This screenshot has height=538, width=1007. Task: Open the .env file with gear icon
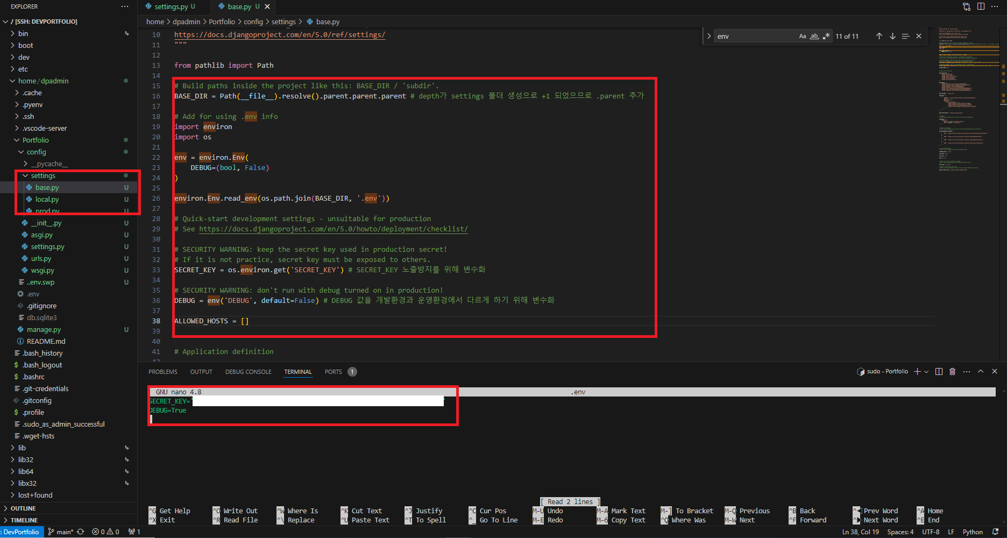coord(33,294)
